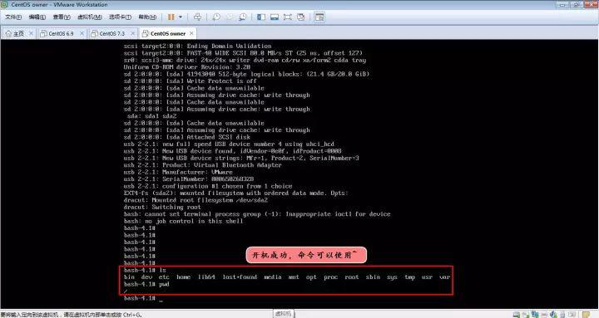Click the 虚拟机 label in the bottom bar
The image size is (599, 318).
pos(283,314)
